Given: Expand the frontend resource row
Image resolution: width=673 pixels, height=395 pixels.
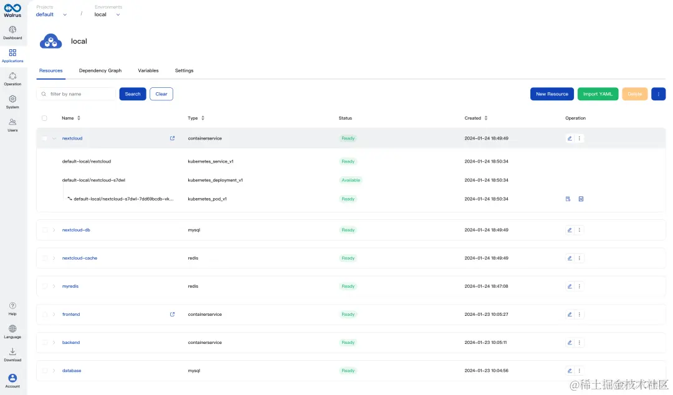Looking at the screenshot, I should [x=54, y=314].
